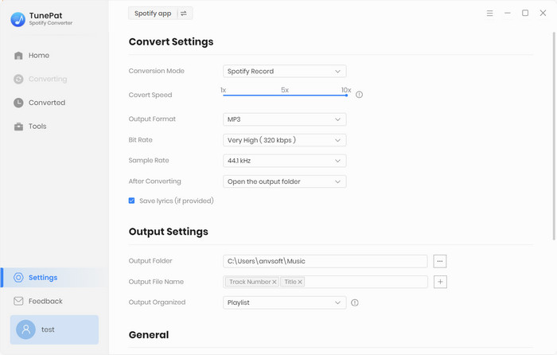The image size is (557, 355).
Task: Click the Tools briefcase icon
Action: [x=18, y=127]
